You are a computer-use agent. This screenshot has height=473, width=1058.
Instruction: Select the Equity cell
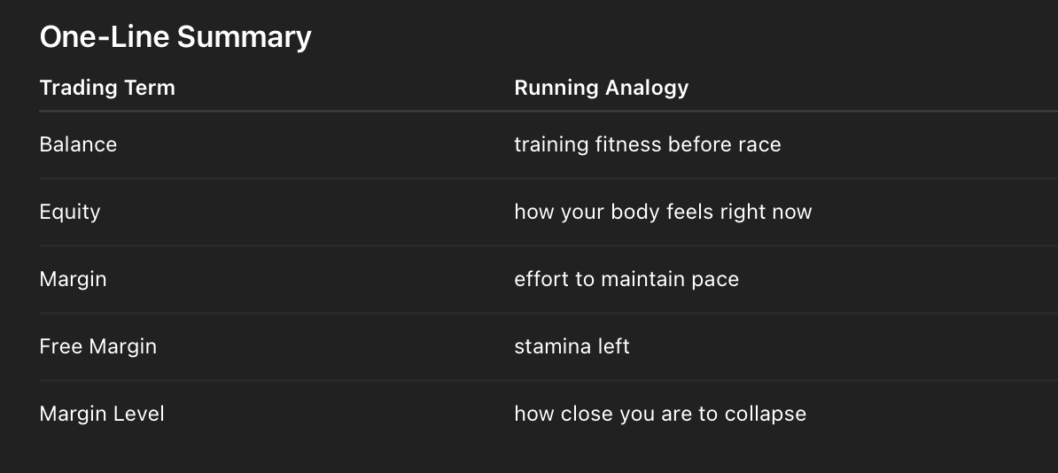click(x=70, y=212)
